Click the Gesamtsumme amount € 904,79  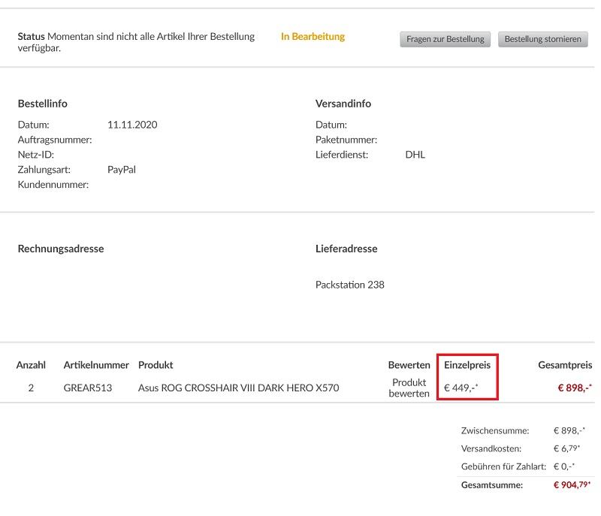[572, 485]
